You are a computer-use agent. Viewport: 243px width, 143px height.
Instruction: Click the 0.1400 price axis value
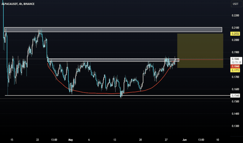click(235, 114)
